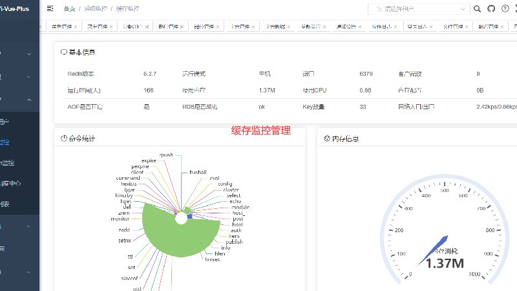
Task: Click the Redis version value 6.2.7
Action: 150,74
